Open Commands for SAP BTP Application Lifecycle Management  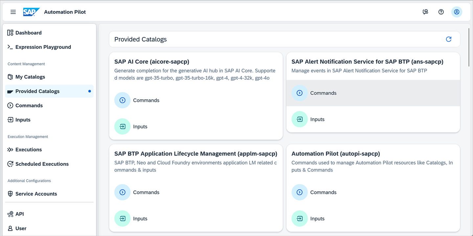click(196, 192)
